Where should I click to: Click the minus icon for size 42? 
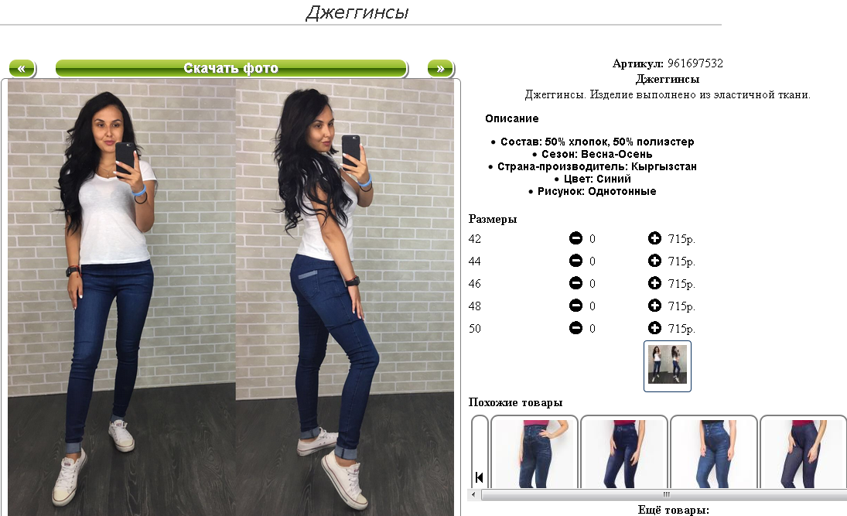click(575, 237)
